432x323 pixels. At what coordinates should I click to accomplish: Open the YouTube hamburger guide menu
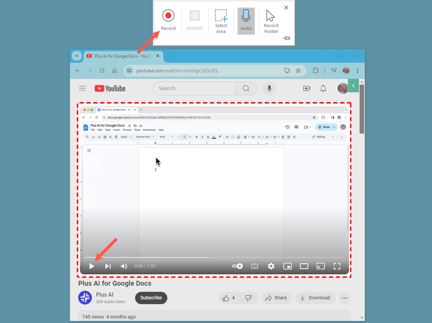click(x=83, y=89)
